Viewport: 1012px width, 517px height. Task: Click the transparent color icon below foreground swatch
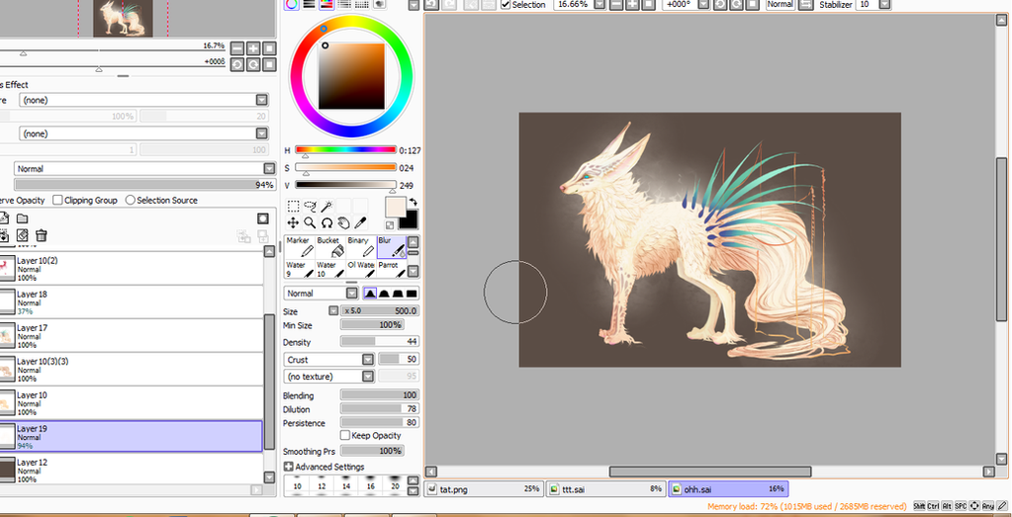click(390, 225)
